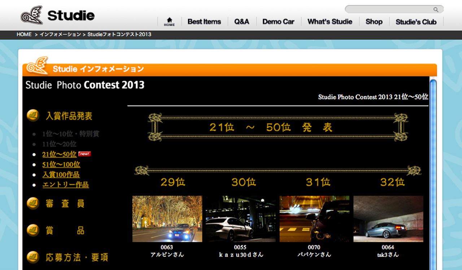Image resolution: width=462 pixels, height=270 pixels.
Task: Open 11位〜20位 results
Action: (59, 144)
